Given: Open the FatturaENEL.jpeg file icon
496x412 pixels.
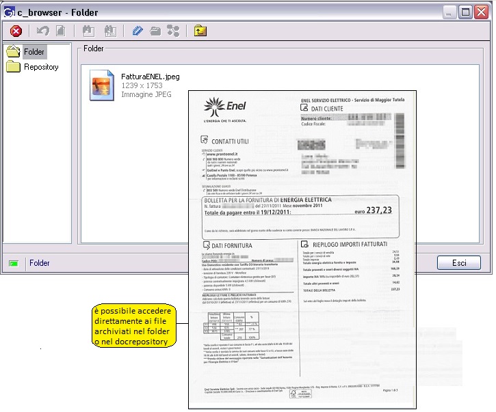Looking at the screenshot, I should pyautogui.click(x=102, y=85).
